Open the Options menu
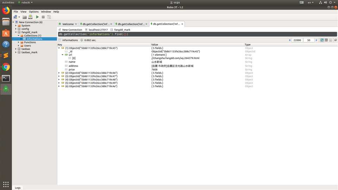338x190 pixels. pyautogui.click(x=34, y=12)
